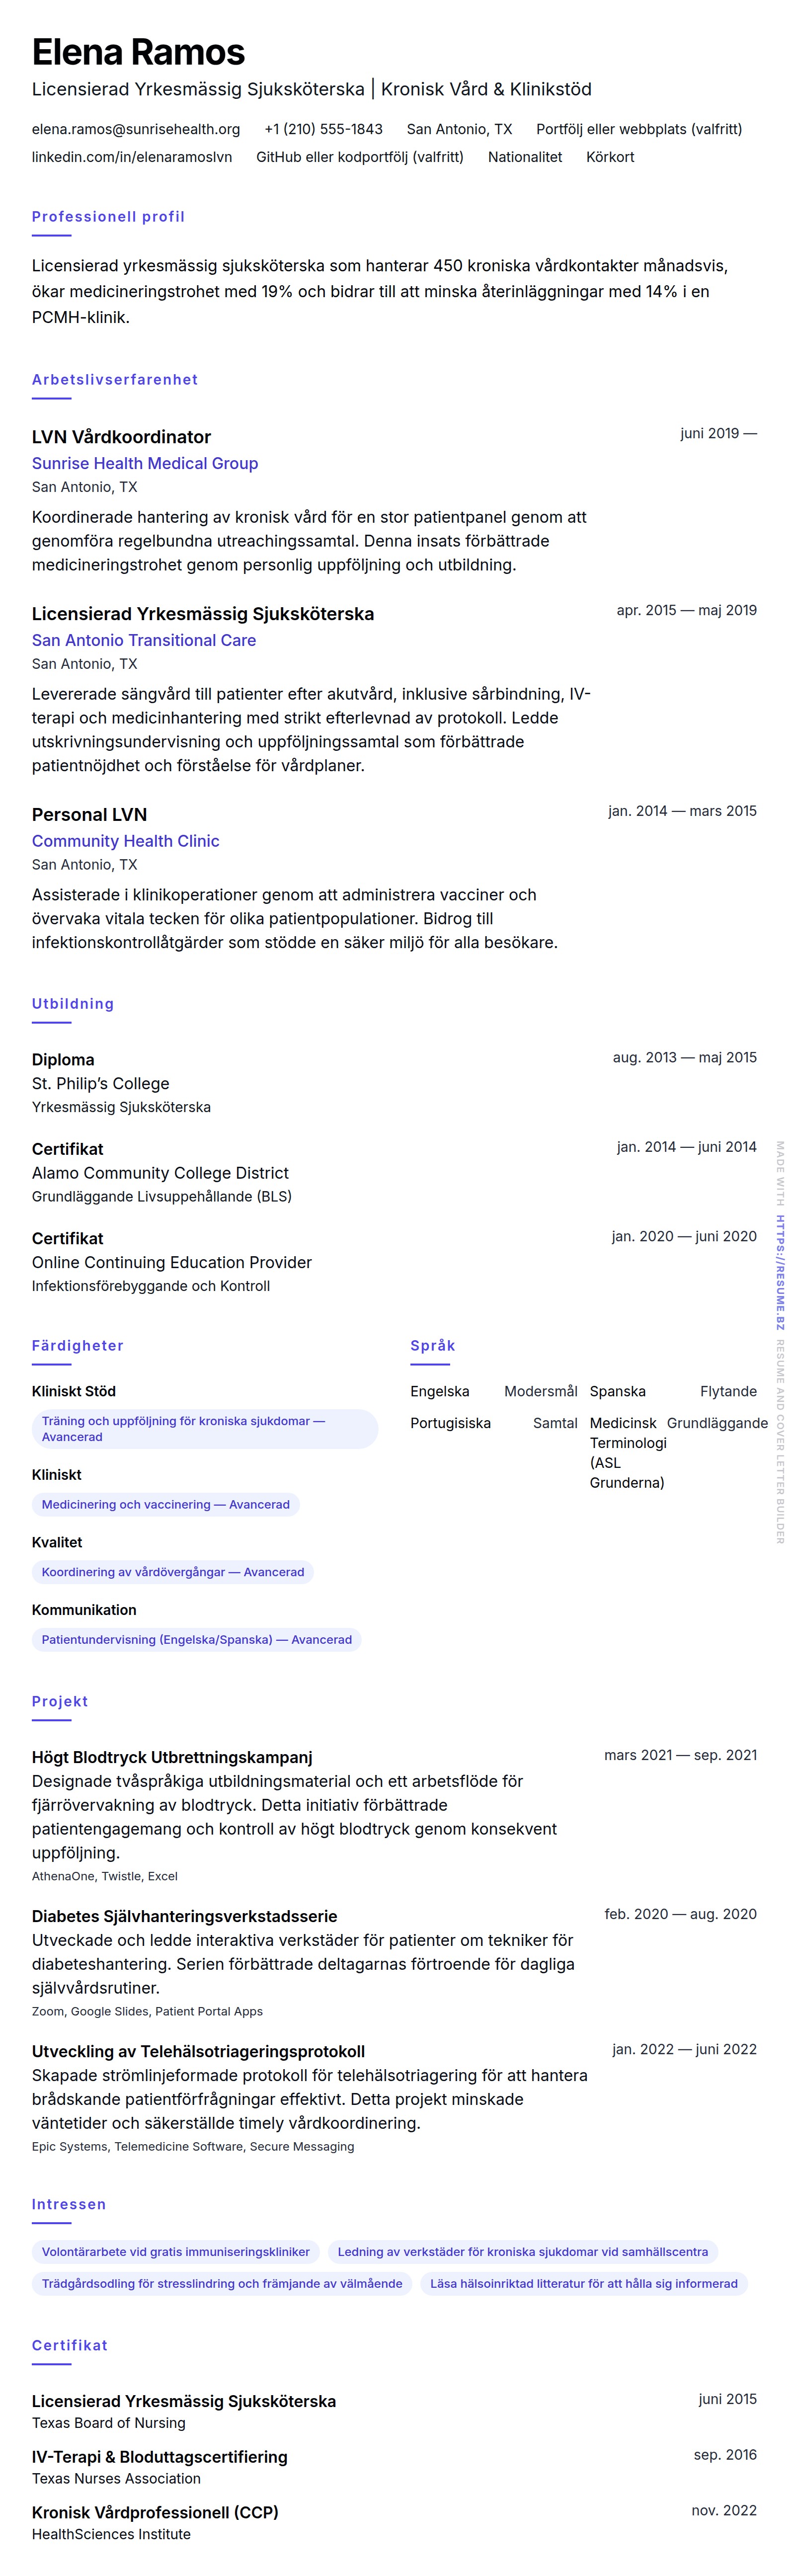789x2576 pixels.
Task: Click the Ledning av verkstäder interest tag
Action: click(x=522, y=2252)
